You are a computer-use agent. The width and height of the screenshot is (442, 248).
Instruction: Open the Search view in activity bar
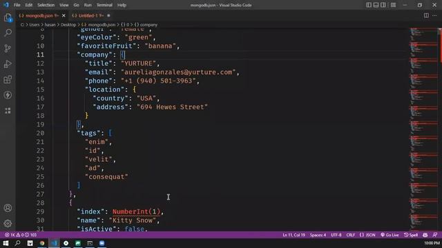[8, 33]
